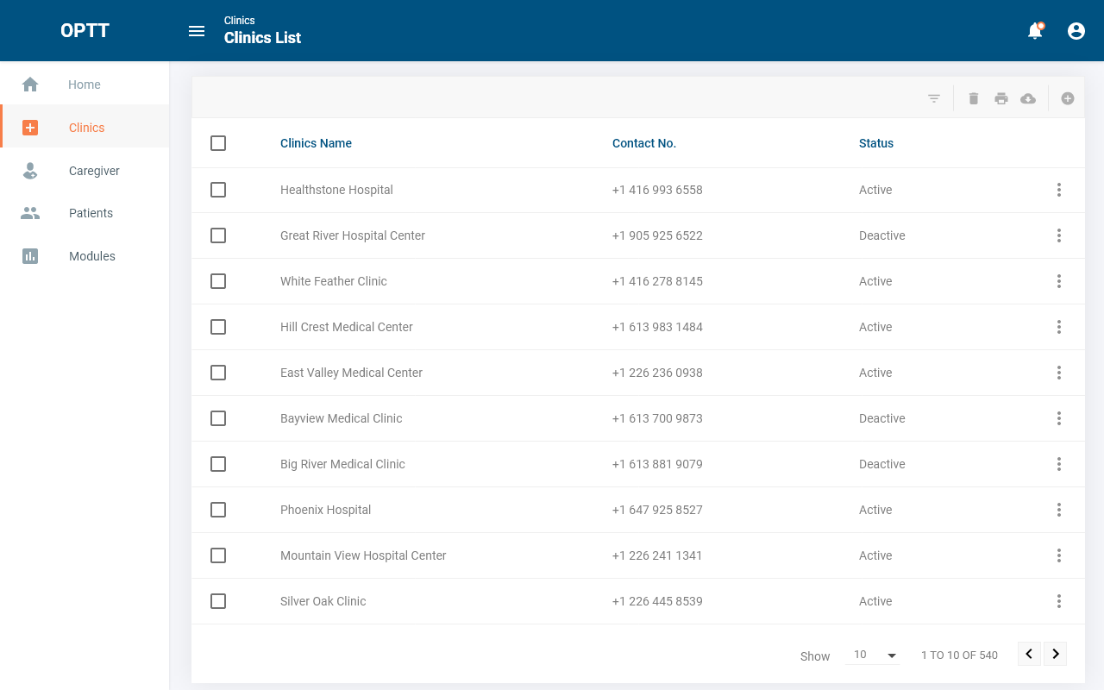Go to the next page of clinics

point(1056,654)
